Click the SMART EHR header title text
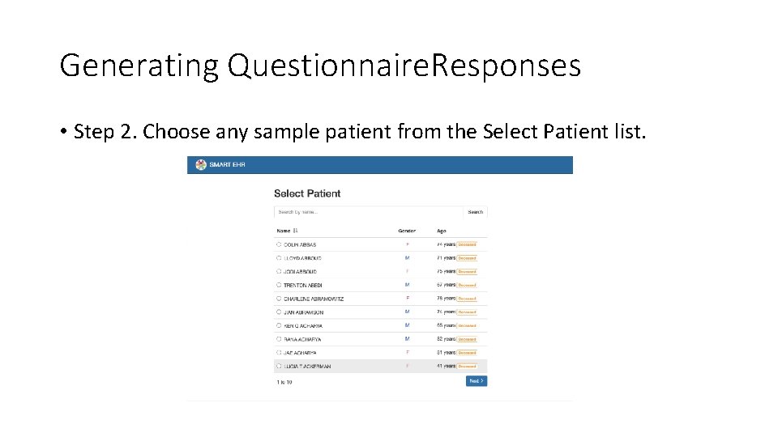Image resolution: width=778 pixels, height=437 pixels. [227, 165]
